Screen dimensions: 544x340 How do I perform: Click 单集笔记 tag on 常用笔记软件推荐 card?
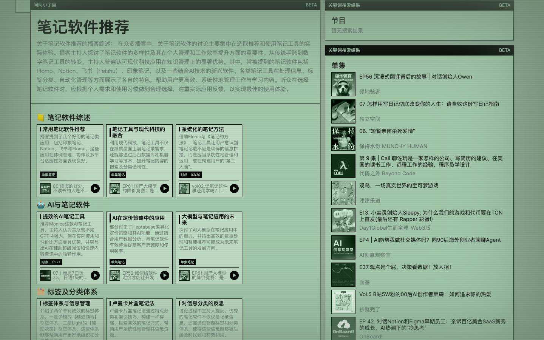pyautogui.click(x=48, y=175)
